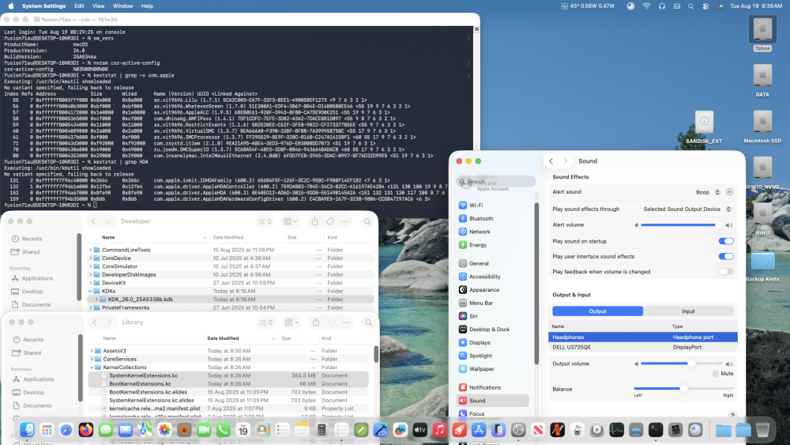Open Menu Bar settings pane
This screenshot has width=790, height=445.
click(476, 303)
